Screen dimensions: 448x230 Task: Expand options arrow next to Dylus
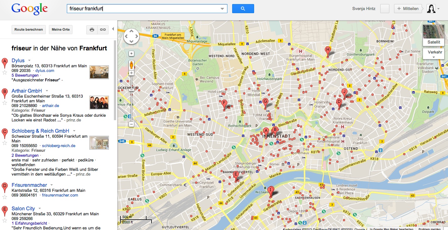(29, 60)
